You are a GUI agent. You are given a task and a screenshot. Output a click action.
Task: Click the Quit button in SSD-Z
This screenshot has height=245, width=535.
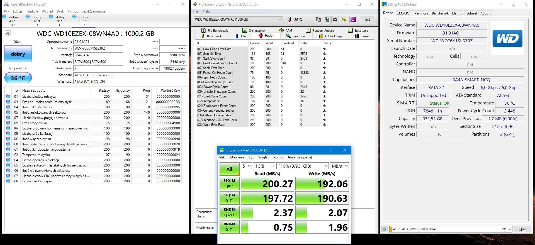coord(522,229)
